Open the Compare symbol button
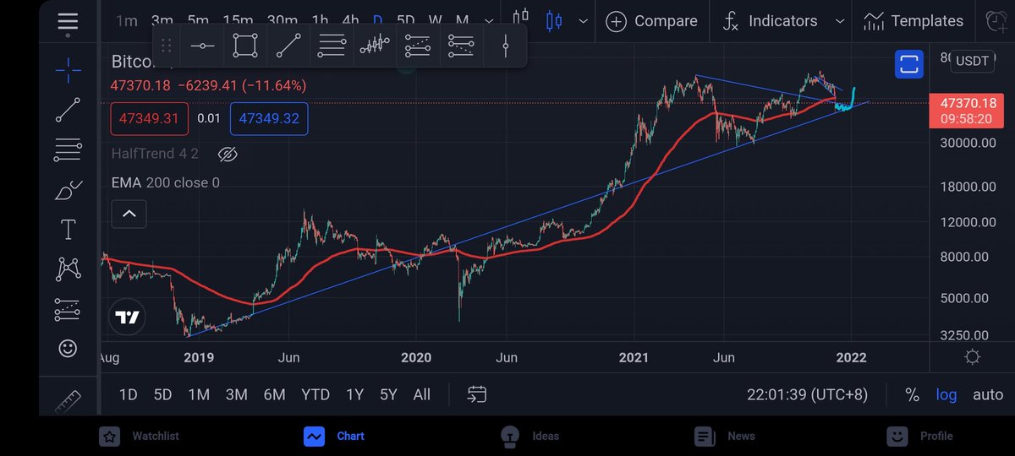The image size is (1015, 456). 652,20
